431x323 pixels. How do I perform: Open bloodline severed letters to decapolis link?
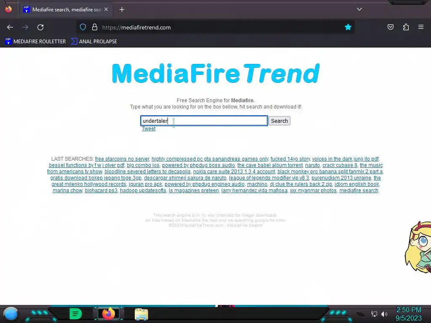point(147,172)
